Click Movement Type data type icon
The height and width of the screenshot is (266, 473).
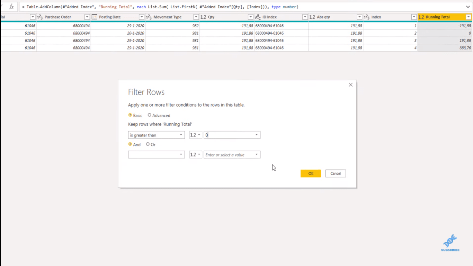pyautogui.click(x=149, y=17)
